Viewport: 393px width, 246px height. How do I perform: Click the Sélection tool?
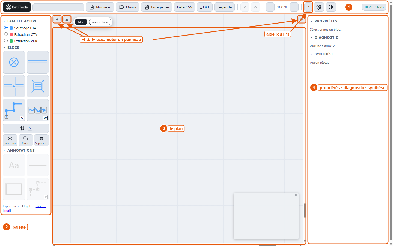10,140
